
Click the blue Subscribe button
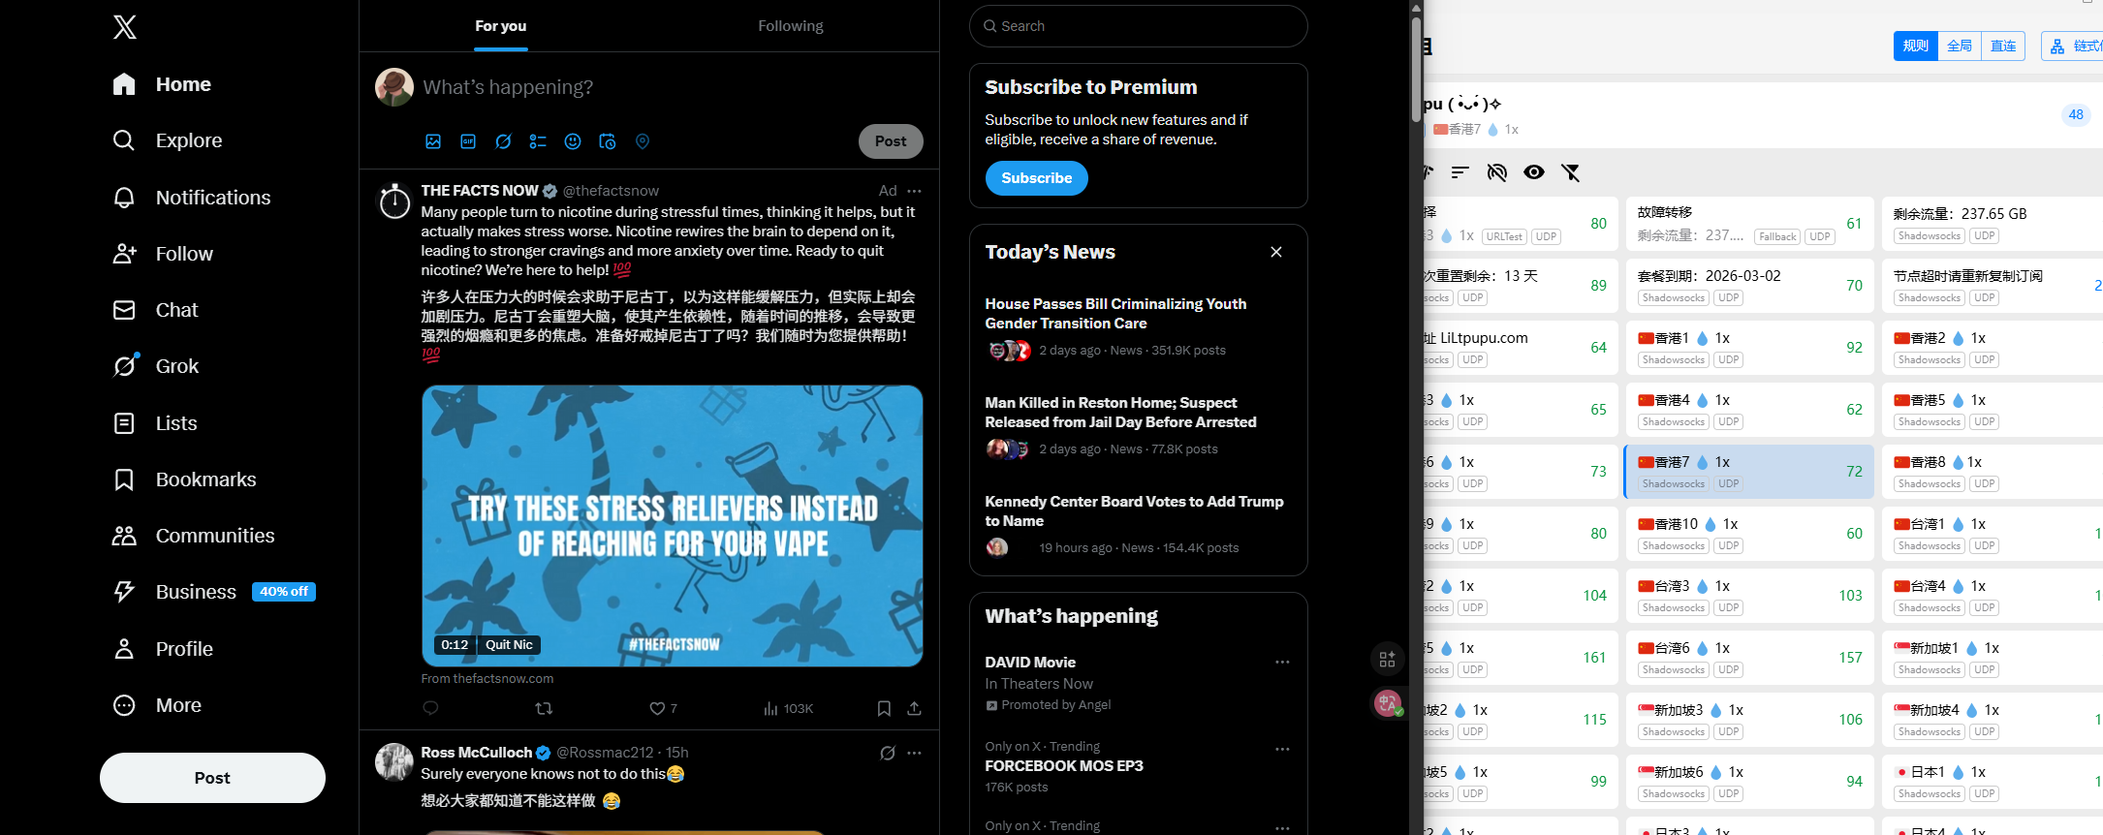(1036, 178)
